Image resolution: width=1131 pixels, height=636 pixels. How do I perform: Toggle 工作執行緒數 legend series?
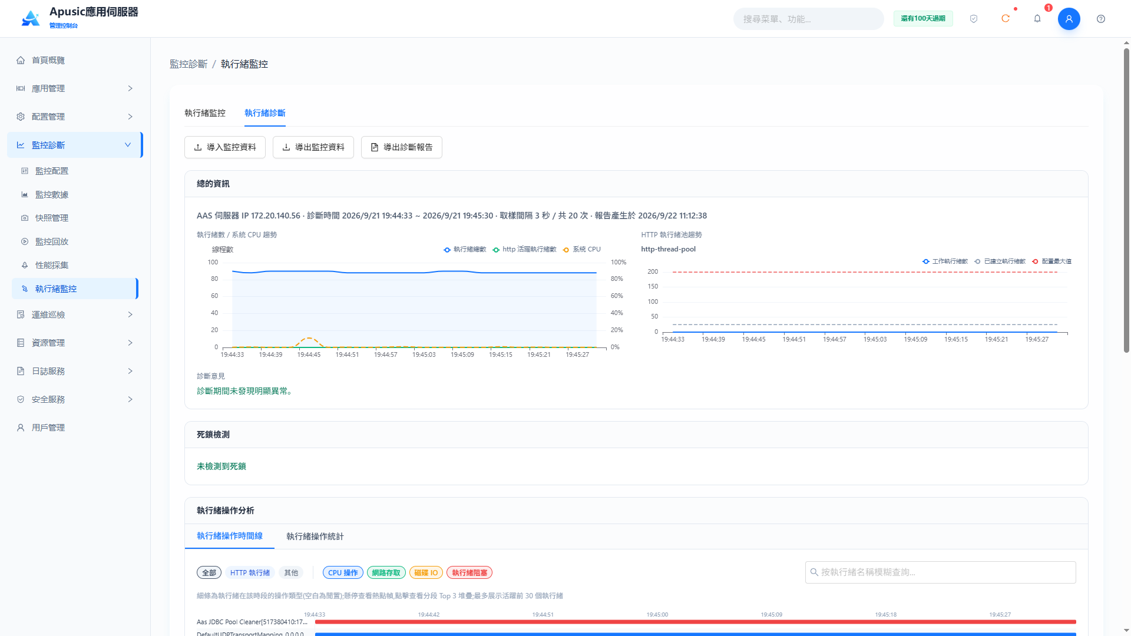[945, 261]
